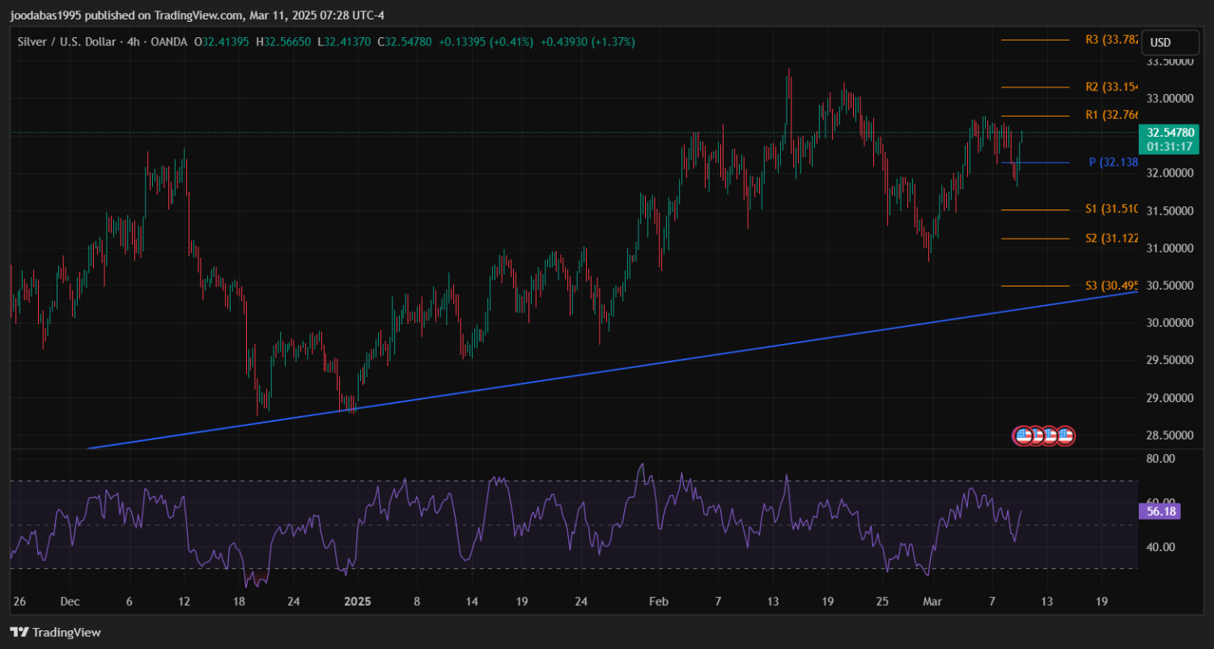The image size is (1214, 649).
Task: Click the TradingView logo at bottom left
Action: pyautogui.click(x=55, y=632)
